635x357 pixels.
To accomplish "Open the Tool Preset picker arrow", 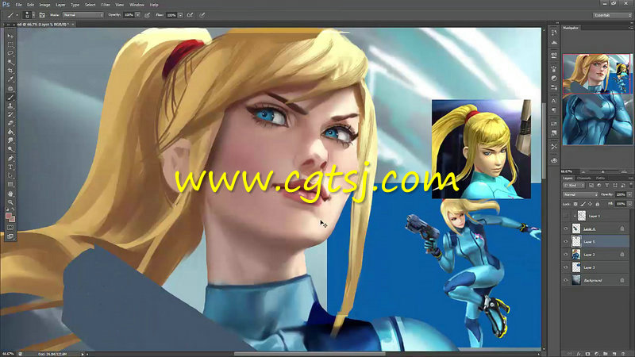I will pyautogui.click(x=17, y=15).
